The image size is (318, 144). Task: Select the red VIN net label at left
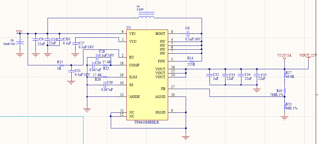(19, 32)
